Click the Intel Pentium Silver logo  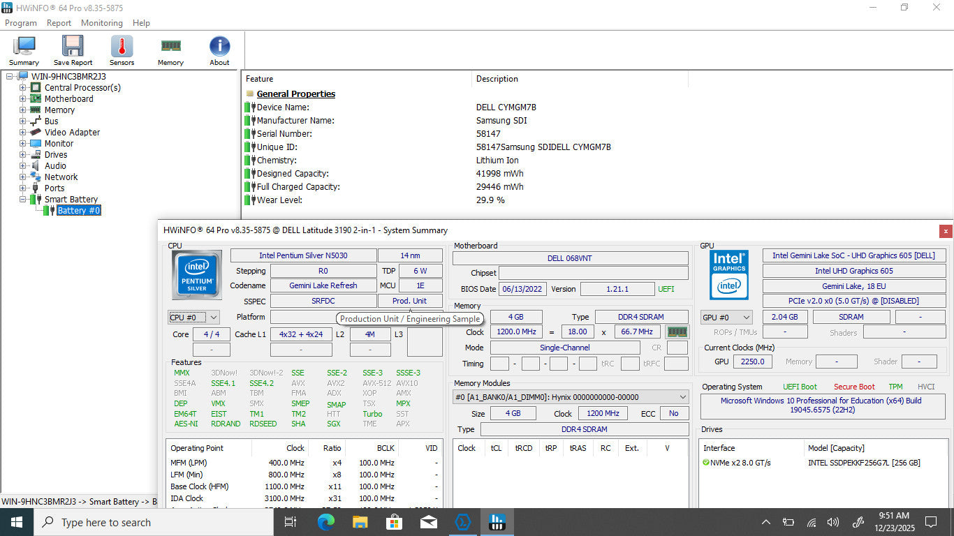click(196, 275)
